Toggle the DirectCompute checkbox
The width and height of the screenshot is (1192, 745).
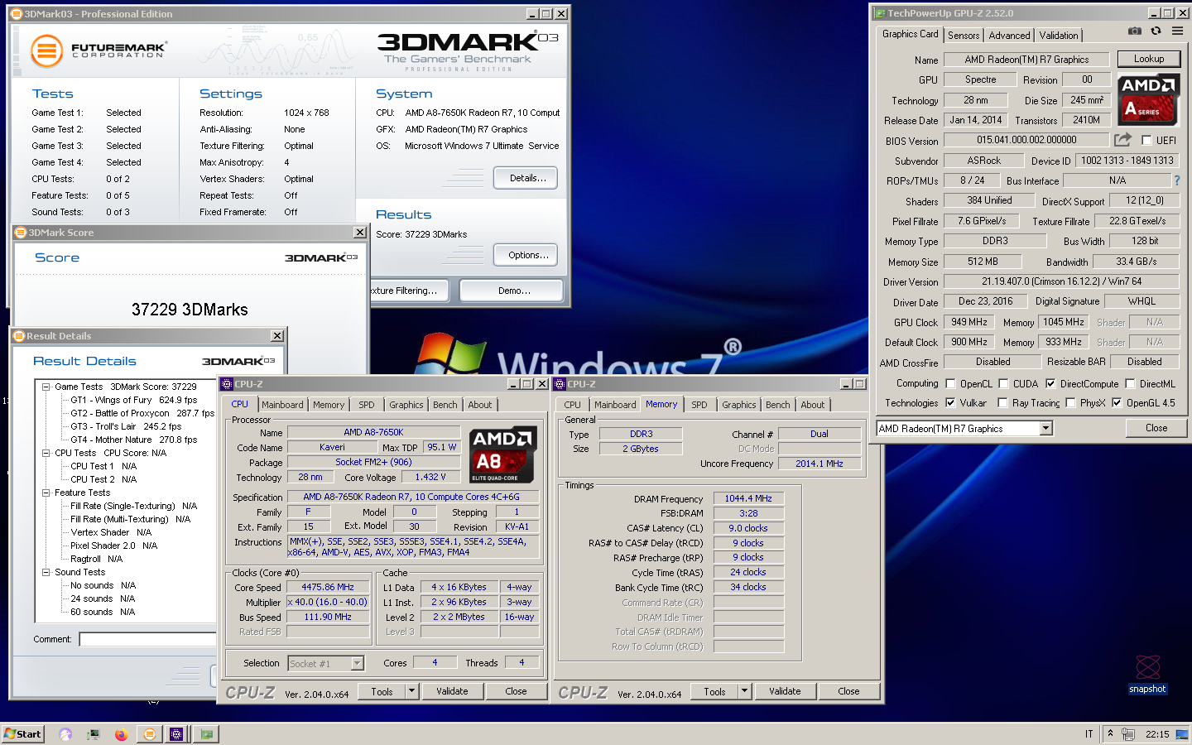[x=1050, y=384]
